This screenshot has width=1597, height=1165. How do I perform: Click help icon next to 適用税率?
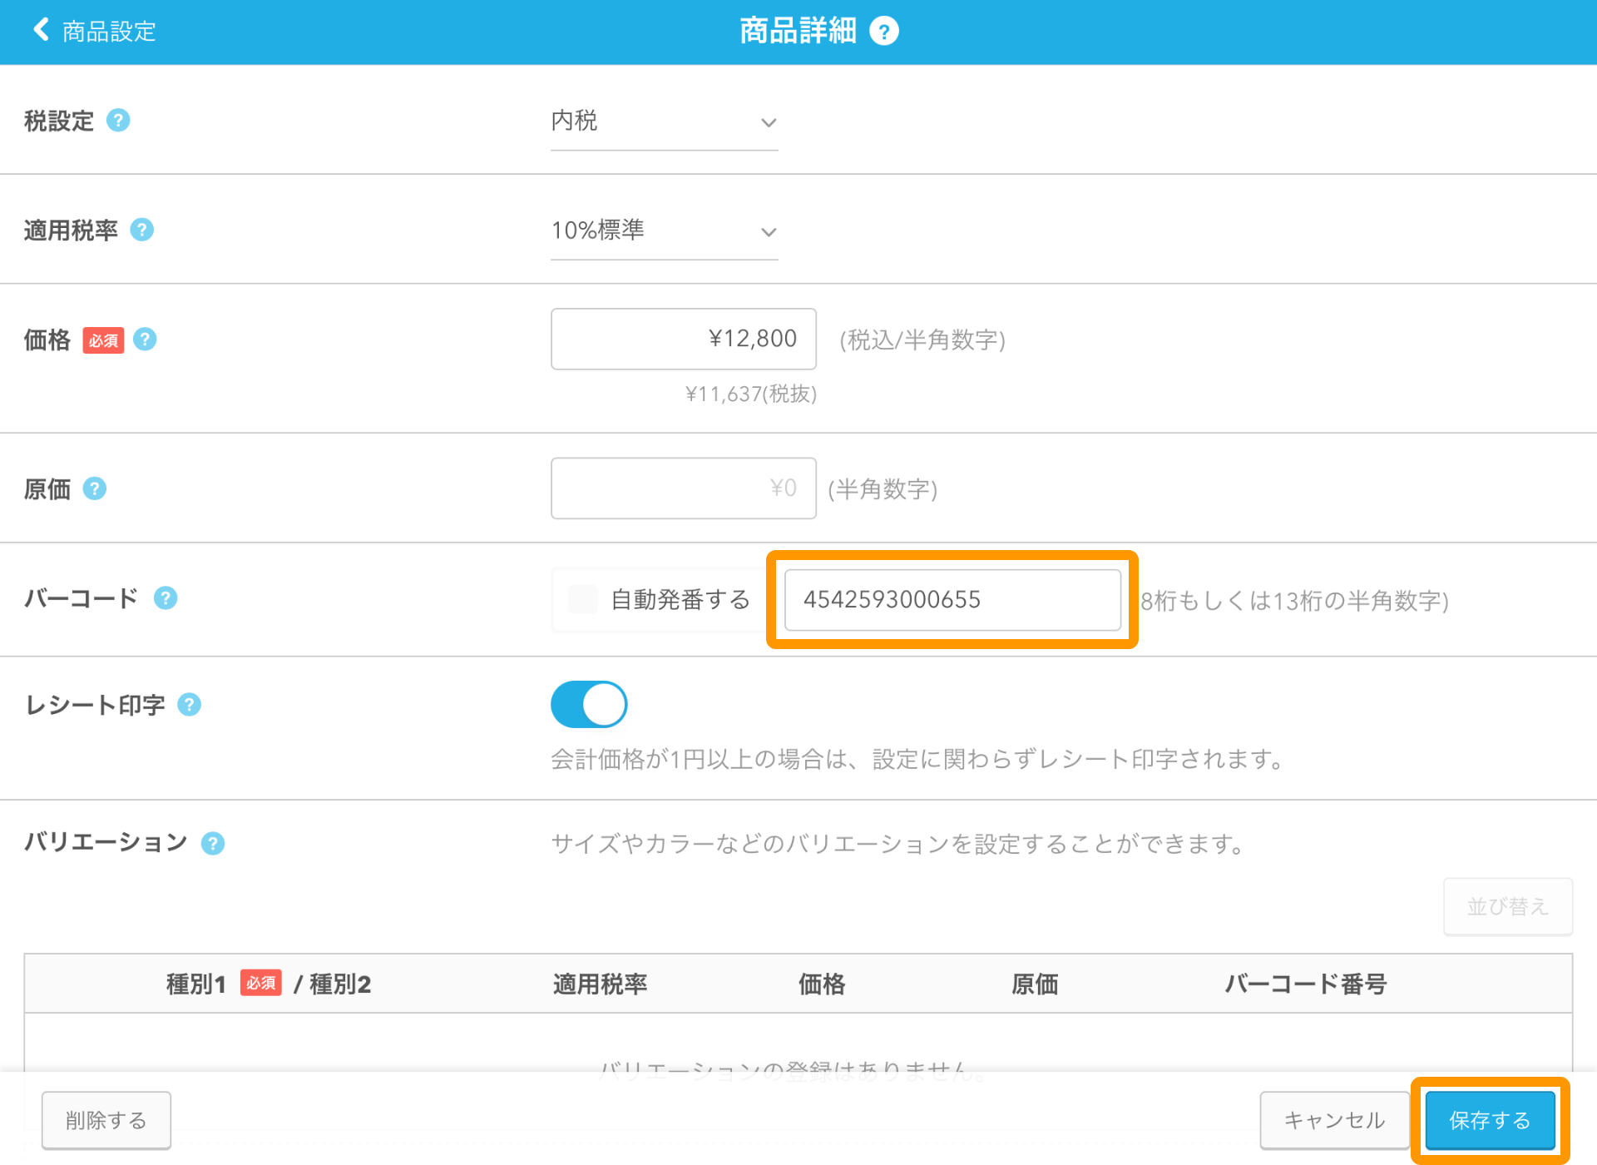tap(142, 230)
